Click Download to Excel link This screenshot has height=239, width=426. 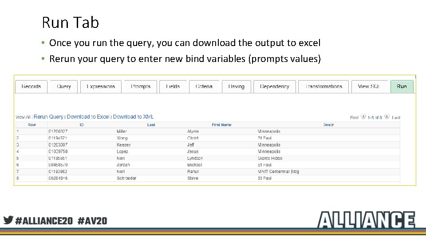[88, 117]
